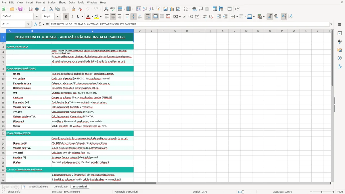Open Borders dropdown arrow
Viewport: 345px width, 194px height.
tap(237, 17)
